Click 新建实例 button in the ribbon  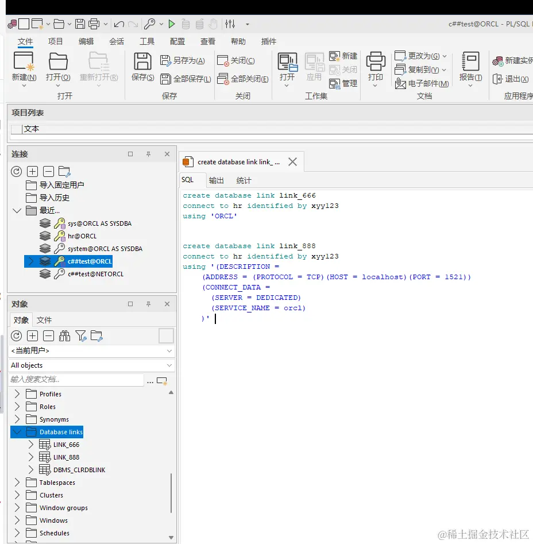point(512,61)
